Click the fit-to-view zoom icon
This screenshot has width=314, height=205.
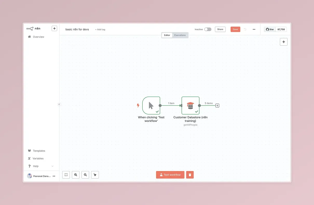coord(66,175)
